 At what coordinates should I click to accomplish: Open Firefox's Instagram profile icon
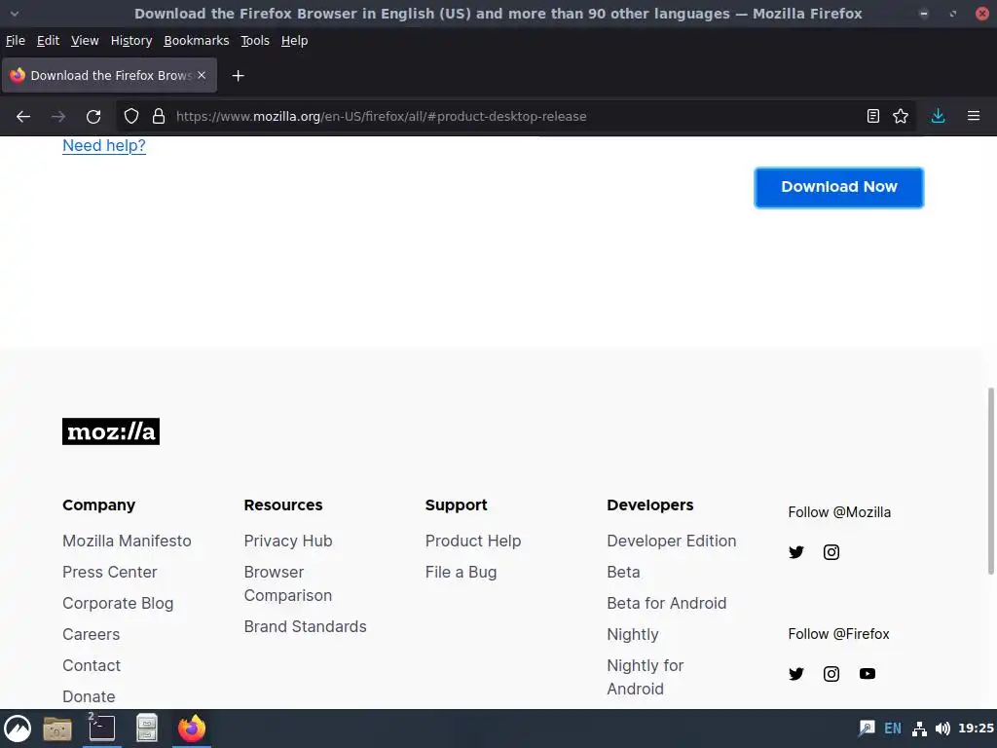pos(831,674)
